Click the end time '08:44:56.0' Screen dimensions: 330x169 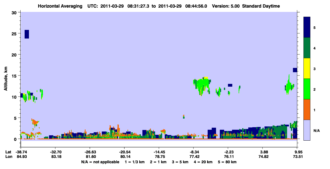point(196,6)
